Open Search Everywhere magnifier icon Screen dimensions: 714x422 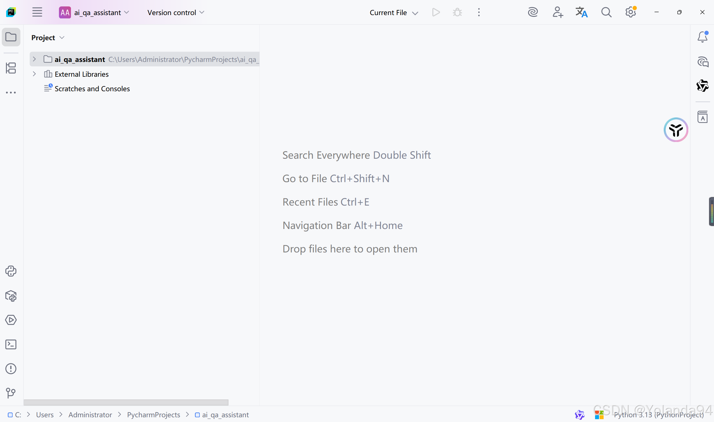click(606, 13)
